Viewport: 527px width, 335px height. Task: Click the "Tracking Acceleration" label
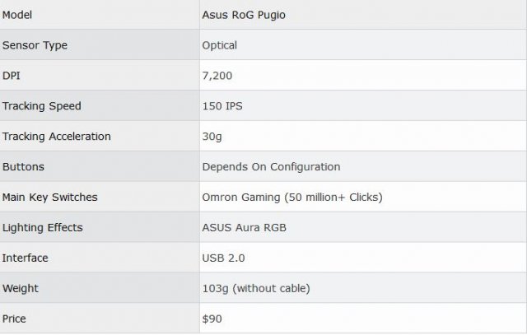click(56, 137)
